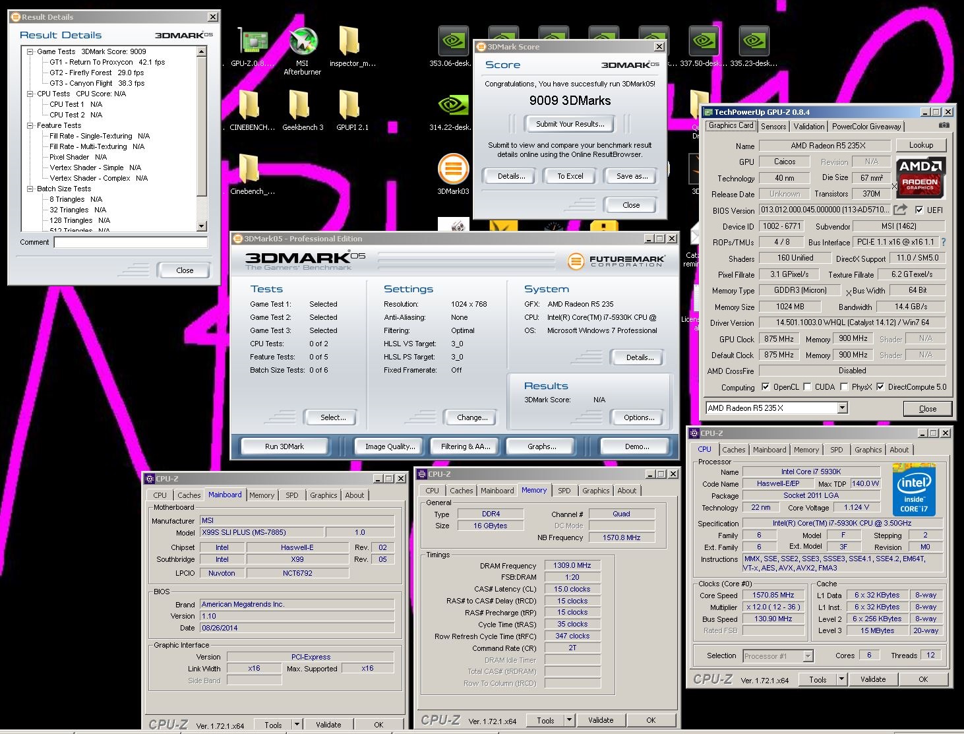Open the Cinebench_... folder icon

pyautogui.click(x=250, y=169)
